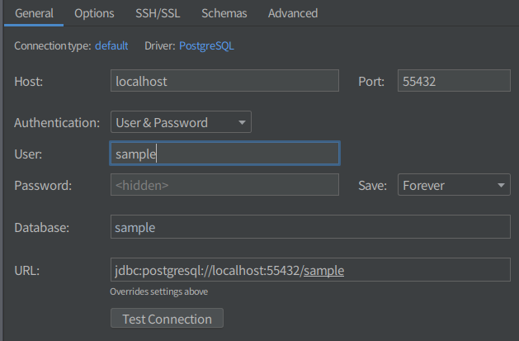
Task: Click the Port field showing 55432
Action: point(453,81)
